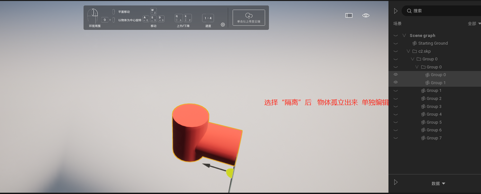Click the speed 1→4 key icon
The height and width of the screenshot is (194, 481).
pyautogui.click(x=208, y=18)
